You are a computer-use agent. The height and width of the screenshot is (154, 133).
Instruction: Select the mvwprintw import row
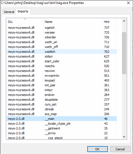pyautogui.click(x=62, y=76)
